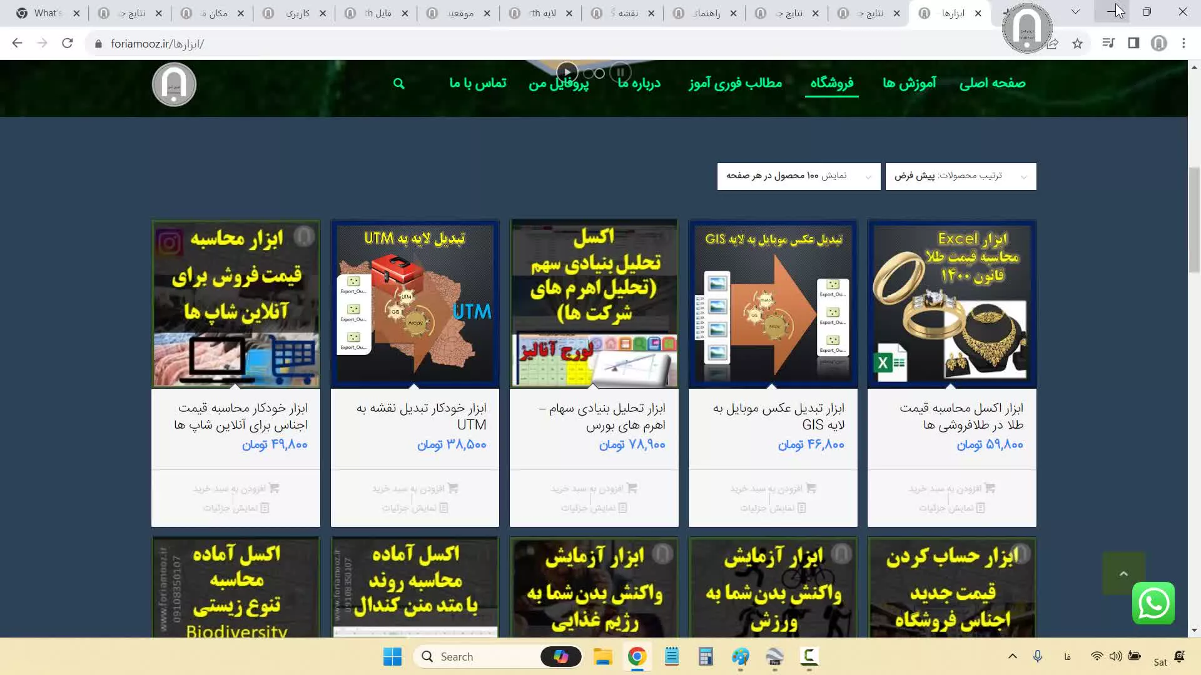This screenshot has width=1201, height=675.
Task: Open the product sorting dropdown
Action: pos(960,176)
